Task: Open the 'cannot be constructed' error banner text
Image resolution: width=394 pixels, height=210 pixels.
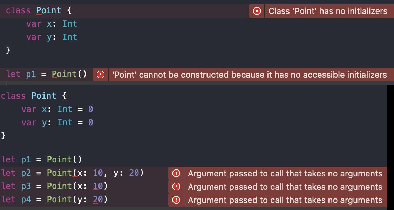Action: [x=250, y=75]
